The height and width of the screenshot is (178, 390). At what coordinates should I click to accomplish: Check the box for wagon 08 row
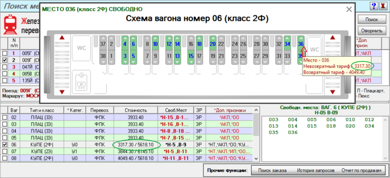coord(4,158)
